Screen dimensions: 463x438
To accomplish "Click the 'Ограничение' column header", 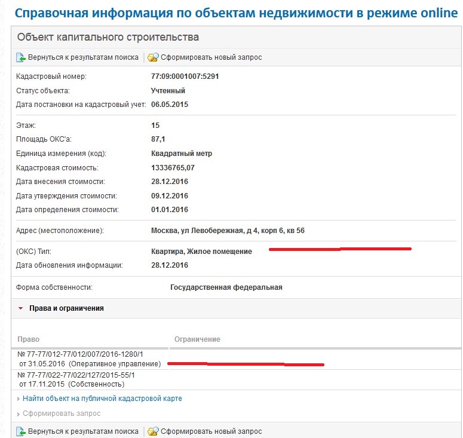I will (197, 339).
